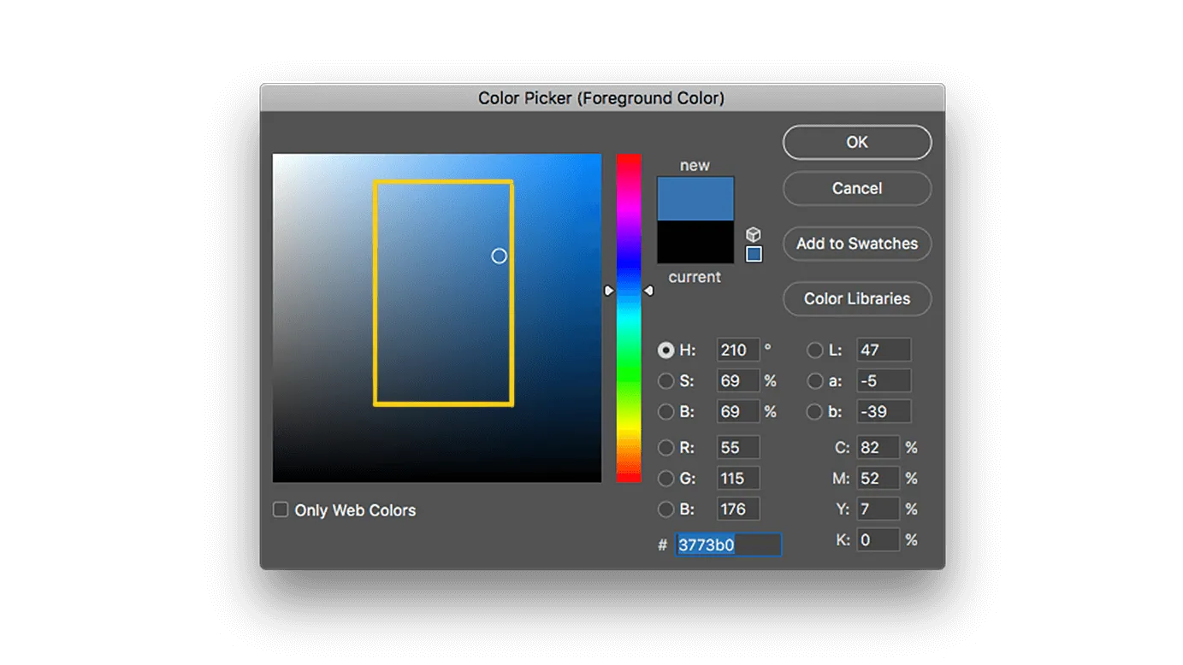Select the closest web-safe color swatch icon
The height and width of the screenshot is (665, 1183).
point(754,252)
